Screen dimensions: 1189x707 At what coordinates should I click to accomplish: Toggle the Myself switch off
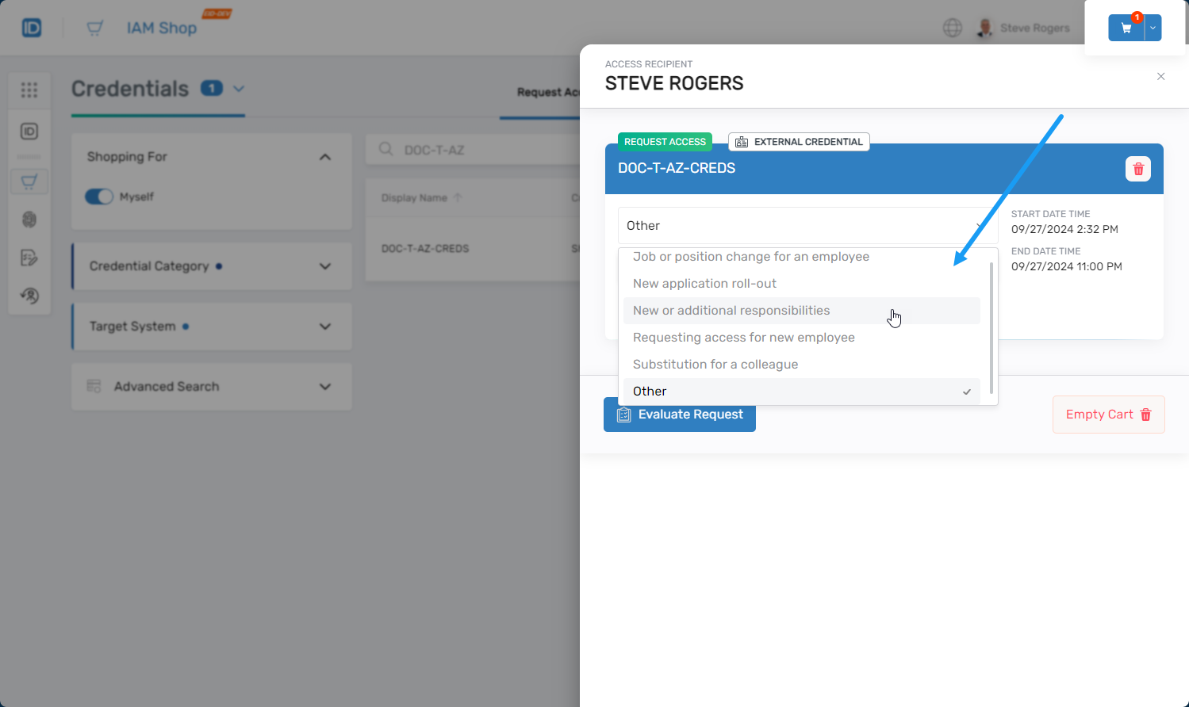[99, 197]
